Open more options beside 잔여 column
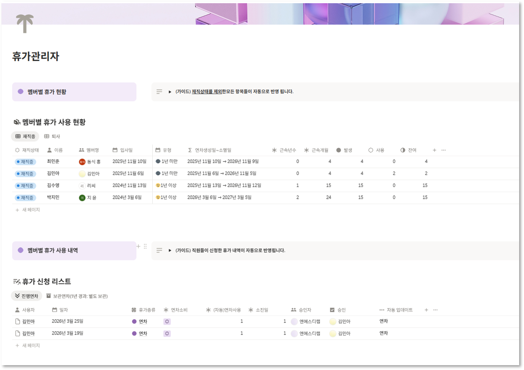The height and width of the screenshot is (370, 524). point(444,150)
